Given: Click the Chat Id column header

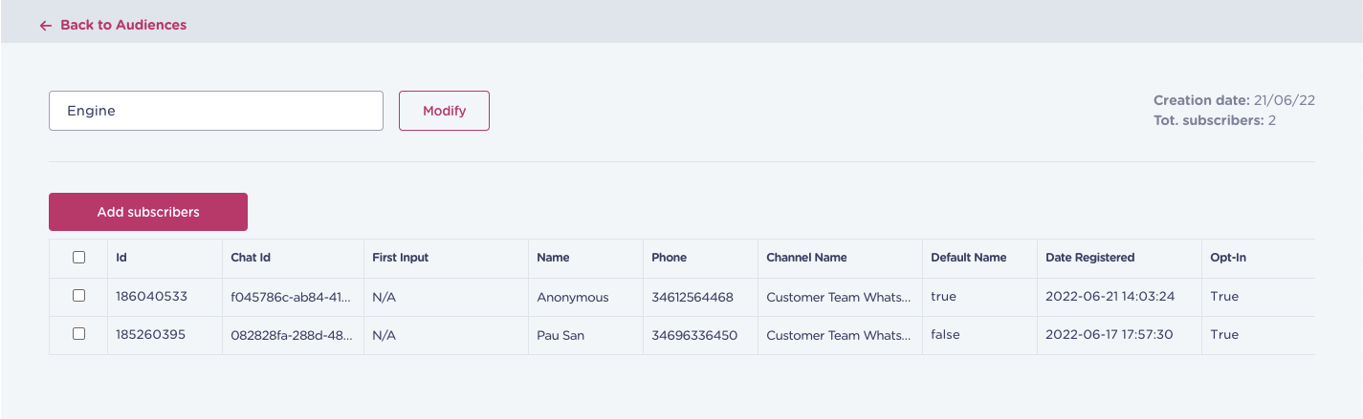Looking at the screenshot, I should (x=251, y=258).
